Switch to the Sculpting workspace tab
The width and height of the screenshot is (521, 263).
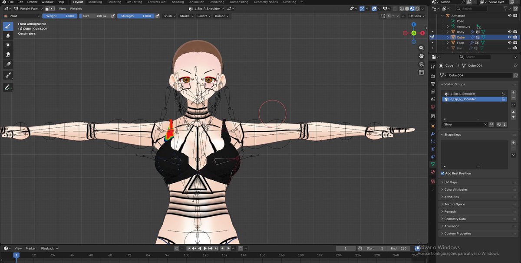point(115,2)
